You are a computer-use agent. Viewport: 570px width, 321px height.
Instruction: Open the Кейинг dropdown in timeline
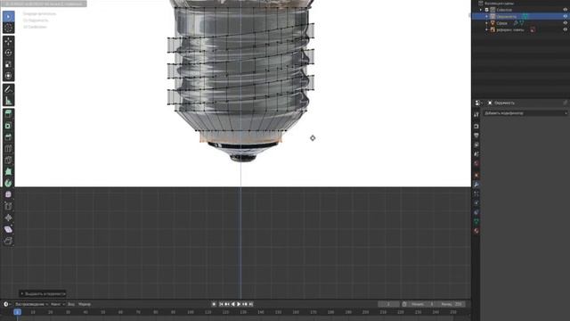[57, 304]
